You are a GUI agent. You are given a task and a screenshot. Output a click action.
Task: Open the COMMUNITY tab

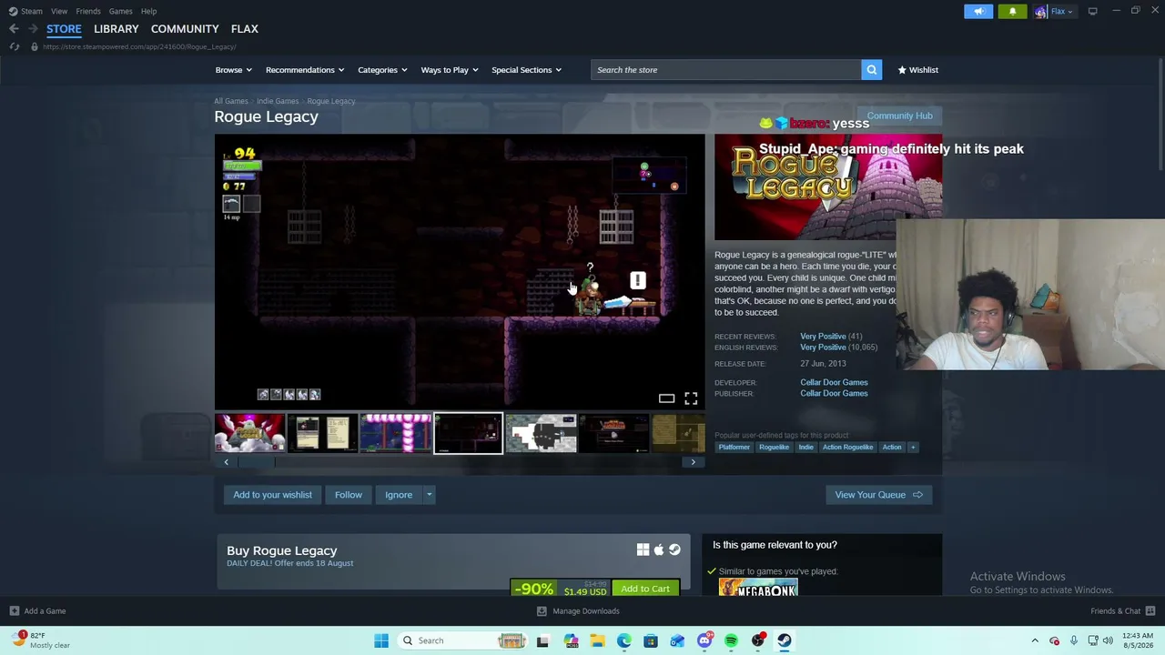pyautogui.click(x=185, y=29)
